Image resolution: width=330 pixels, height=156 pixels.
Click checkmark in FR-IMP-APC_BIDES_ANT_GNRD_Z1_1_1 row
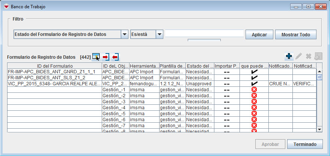254,72
